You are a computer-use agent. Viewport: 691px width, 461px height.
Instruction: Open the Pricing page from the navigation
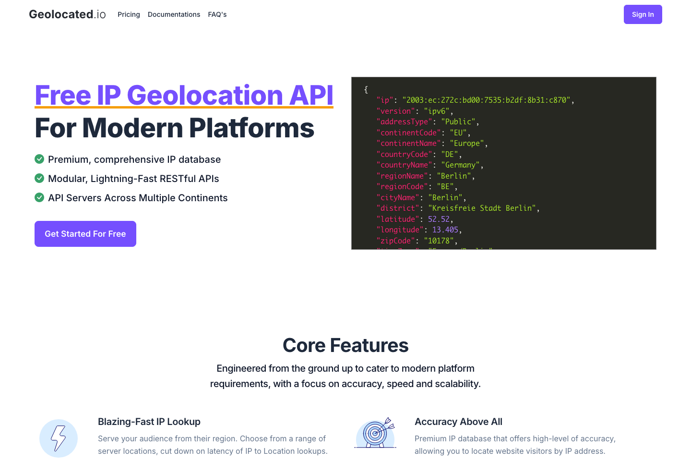pyautogui.click(x=129, y=14)
